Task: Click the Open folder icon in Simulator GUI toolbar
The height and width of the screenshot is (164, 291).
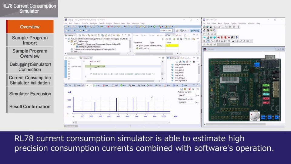Action: (x=208, y=27)
